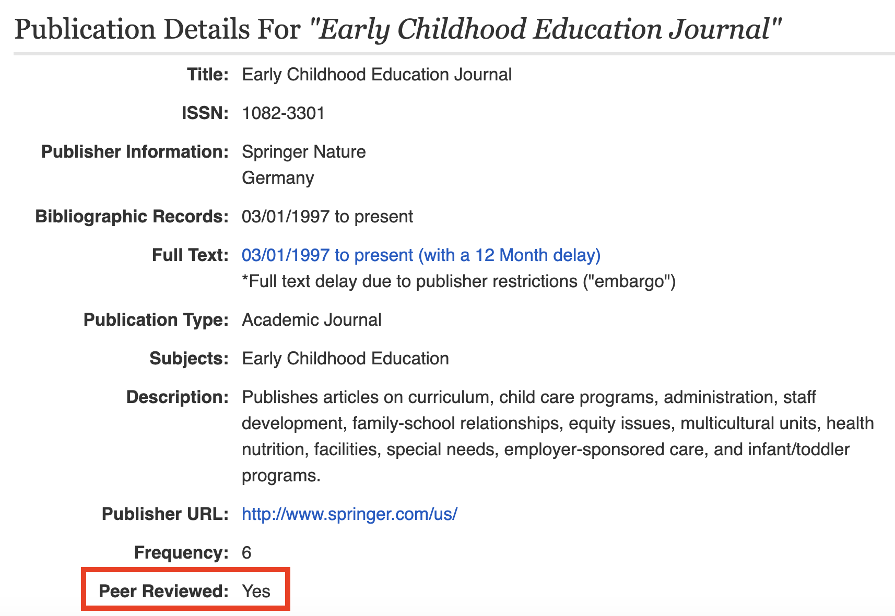The image size is (895, 616).
Task: Click the Description label
Action: (178, 397)
